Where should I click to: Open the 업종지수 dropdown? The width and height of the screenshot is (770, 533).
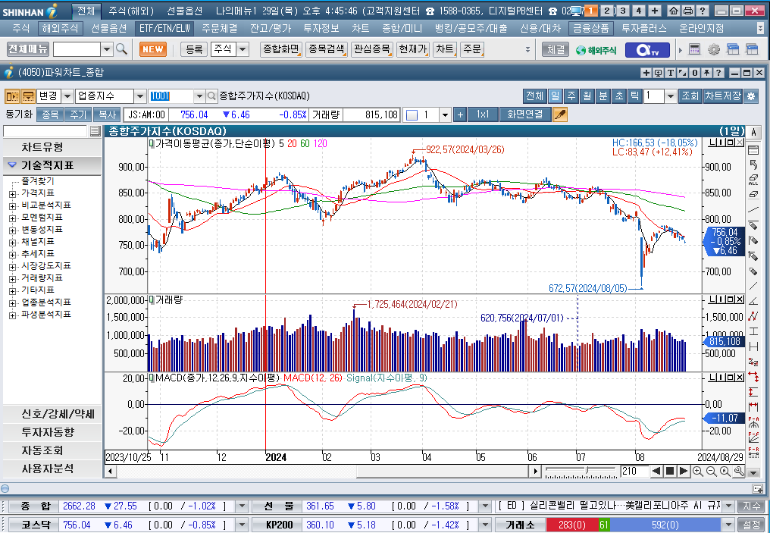(x=140, y=96)
